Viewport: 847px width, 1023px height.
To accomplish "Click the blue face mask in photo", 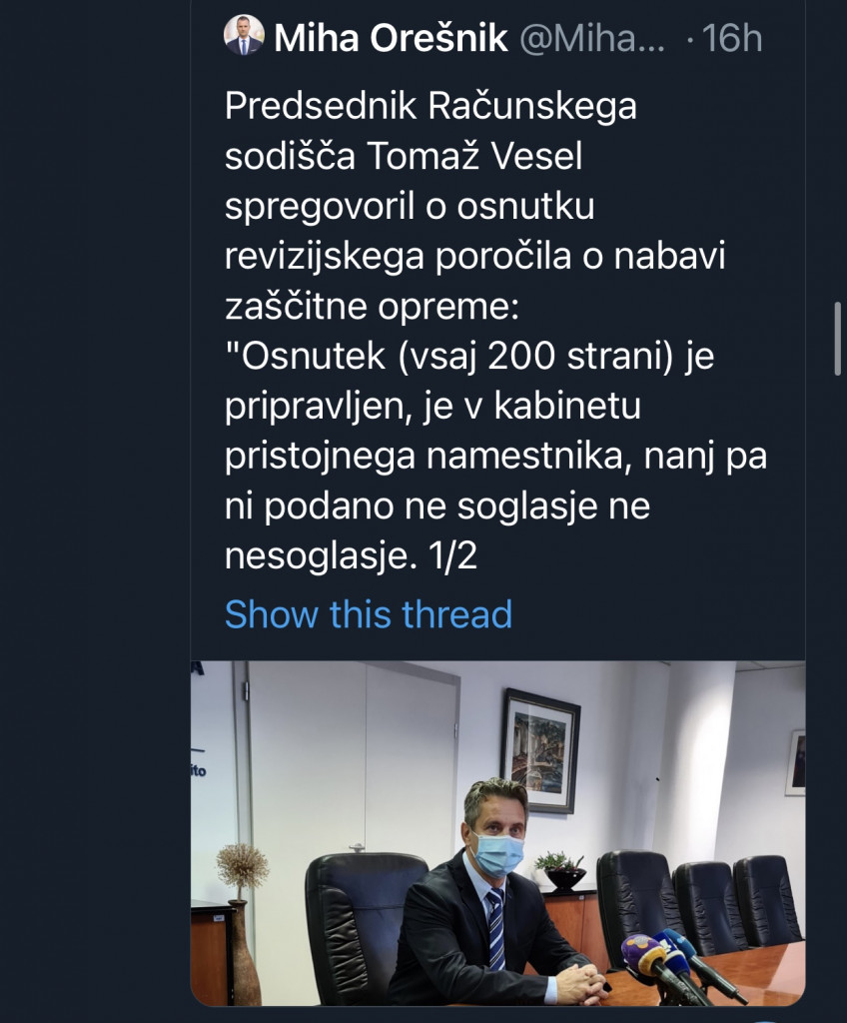I will click(x=497, y=854).
